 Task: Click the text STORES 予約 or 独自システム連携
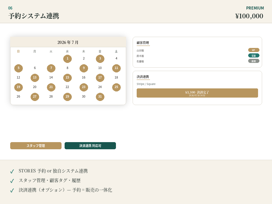click(53, 171)
